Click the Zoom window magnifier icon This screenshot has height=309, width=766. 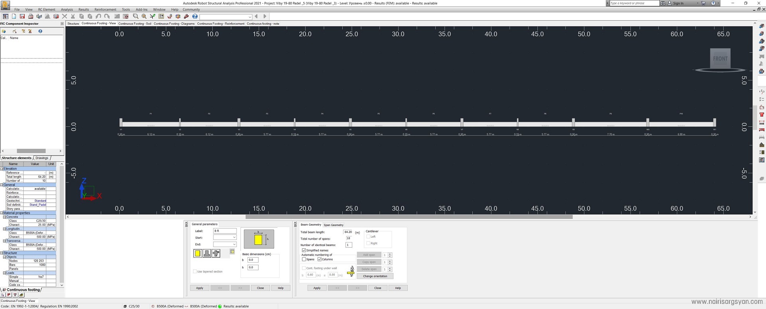click(x=136, y=16)
